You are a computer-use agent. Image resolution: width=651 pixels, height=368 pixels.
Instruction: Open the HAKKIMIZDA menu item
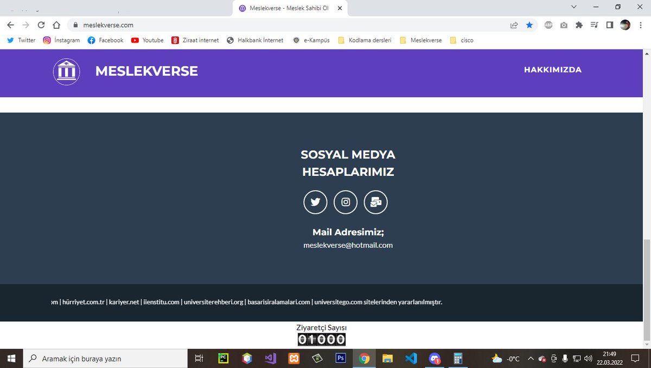point(552,69)
